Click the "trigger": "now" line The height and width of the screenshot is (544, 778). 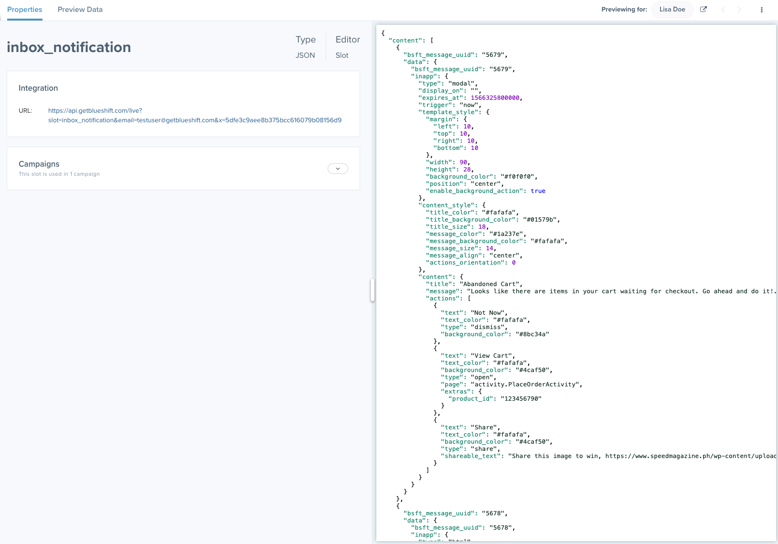(x=450, y=105)
